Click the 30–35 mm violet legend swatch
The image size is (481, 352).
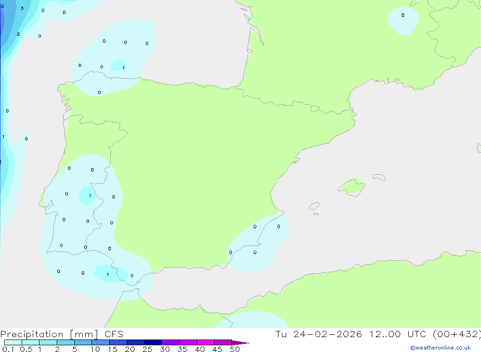point(170,342)
